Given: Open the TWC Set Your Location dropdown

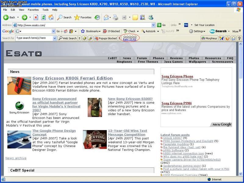Looking at the screenshot, I should (192, 25).
